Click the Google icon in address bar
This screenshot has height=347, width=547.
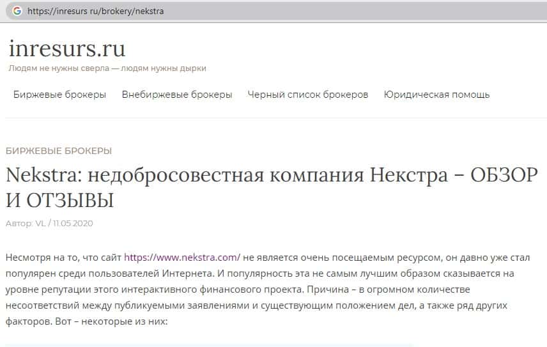click(17, 11)
